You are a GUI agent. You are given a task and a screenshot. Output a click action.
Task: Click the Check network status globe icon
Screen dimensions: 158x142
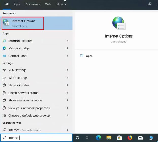4,93
